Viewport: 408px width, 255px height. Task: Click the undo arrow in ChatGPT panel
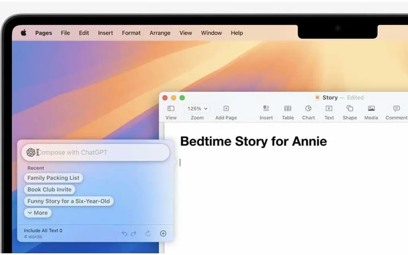125,233
